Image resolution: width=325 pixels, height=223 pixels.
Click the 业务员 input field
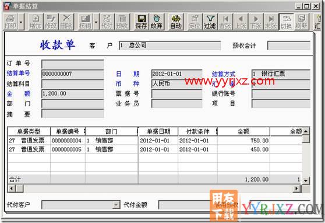tap(177, 104)
